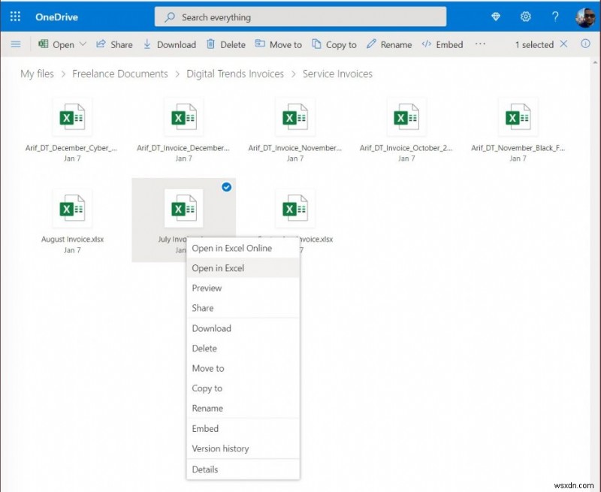This screenshot has height=492, width=601.
Task: Deselect the checkmark on July Invoice
Action: [x=227, y=187]
